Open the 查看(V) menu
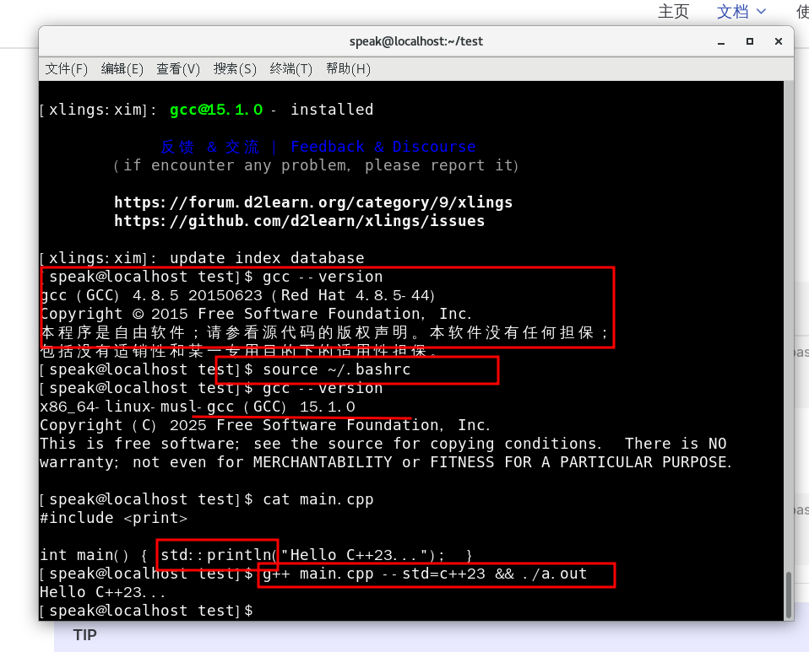The width and height of the screenshot is (809, 652). click(178, 68)
